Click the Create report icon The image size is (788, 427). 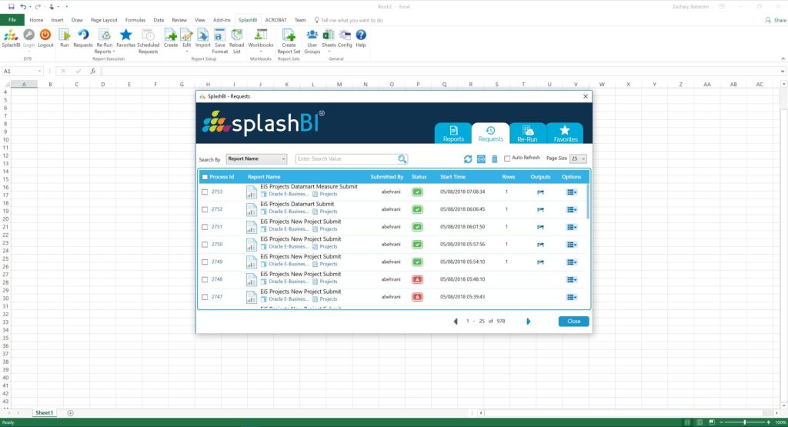(170, 35)
